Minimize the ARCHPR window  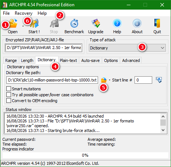pyautogui.click(x=129, y=5)
